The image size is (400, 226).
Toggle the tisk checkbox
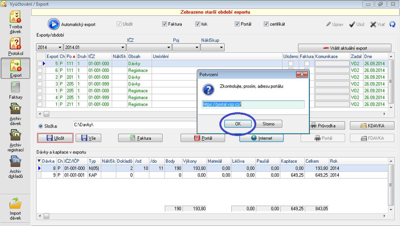click(197, 24)
